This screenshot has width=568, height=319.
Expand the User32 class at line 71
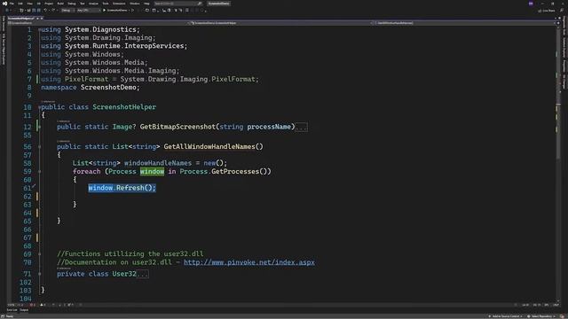pyautogui.click(x=39, y=274)
